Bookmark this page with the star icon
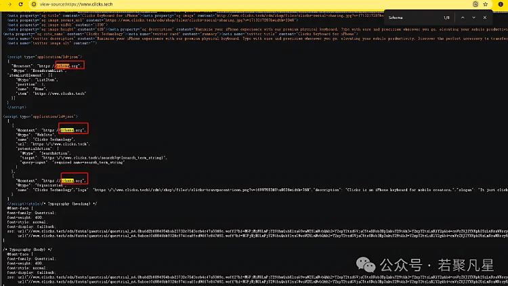 click(486, 4)
